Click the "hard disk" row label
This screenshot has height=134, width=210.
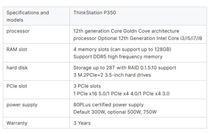click(x=16, y=68)
